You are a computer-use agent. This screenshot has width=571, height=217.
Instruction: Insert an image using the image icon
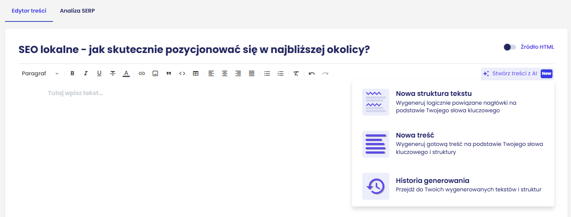[155, 74]
